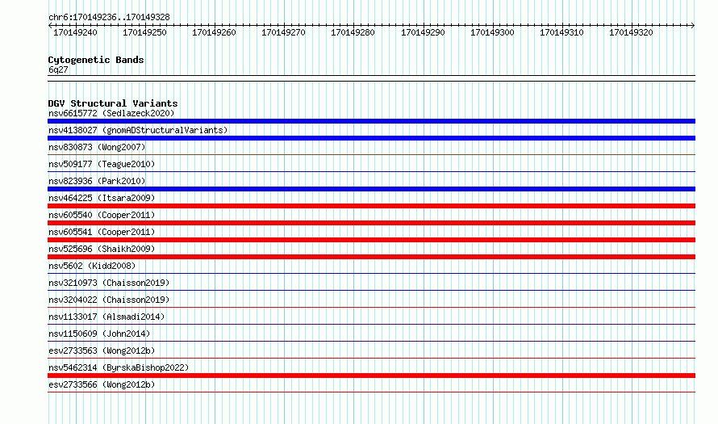This screenshot has width=718, height=424.
Task: Click the Cytogenetic Bands track title
Action: coord(96,60)
